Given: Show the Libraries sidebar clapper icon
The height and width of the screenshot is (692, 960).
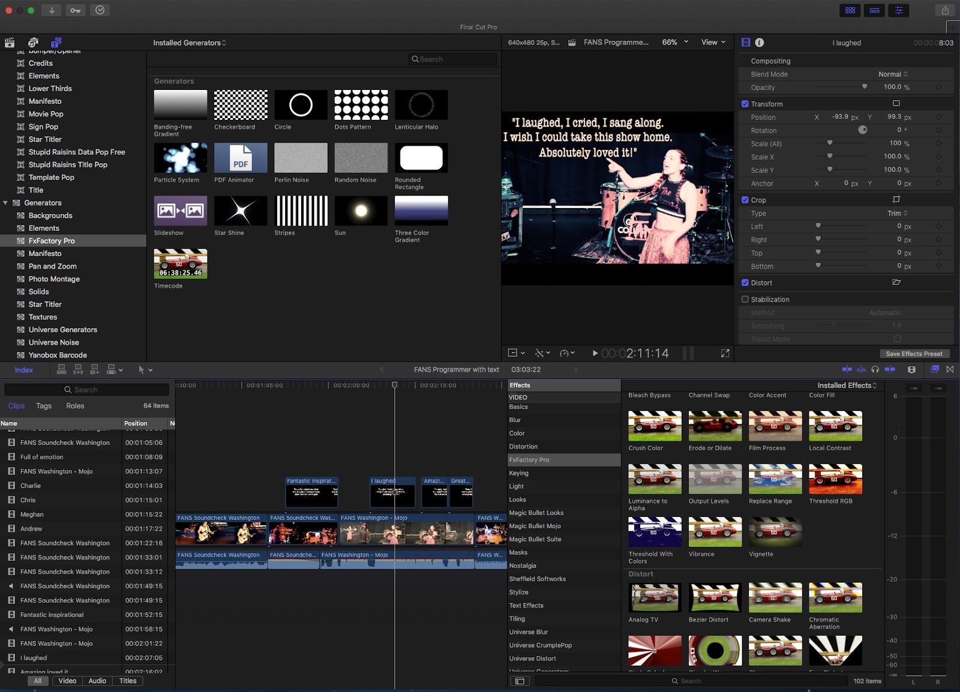Looking at the screenshot, I should pos(10,43).
